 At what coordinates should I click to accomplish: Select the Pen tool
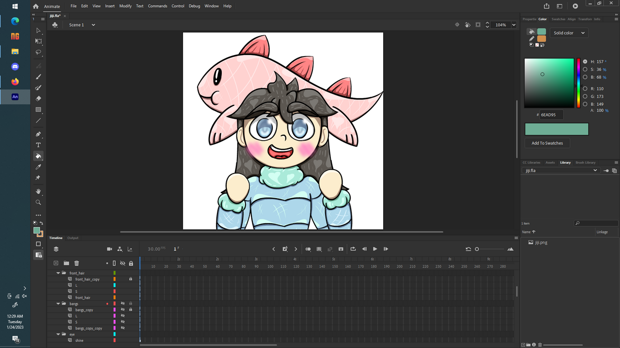click(38, 134)
